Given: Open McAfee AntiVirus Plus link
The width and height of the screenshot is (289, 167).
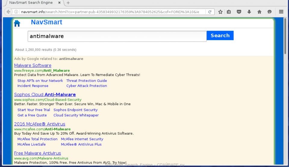Looking at the screenshot, I should tap(81, 145).
